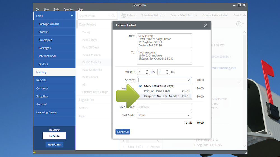Open the Schedule Pickup dropdown
This screenshot has width=280, height=157.
click(153, 15)
